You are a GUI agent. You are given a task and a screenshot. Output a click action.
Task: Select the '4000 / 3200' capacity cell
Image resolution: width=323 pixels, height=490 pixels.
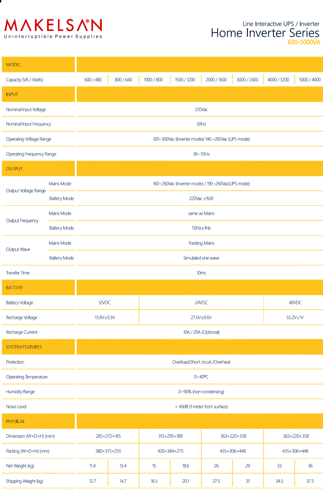pyautogui.click(x=278, y=80)
